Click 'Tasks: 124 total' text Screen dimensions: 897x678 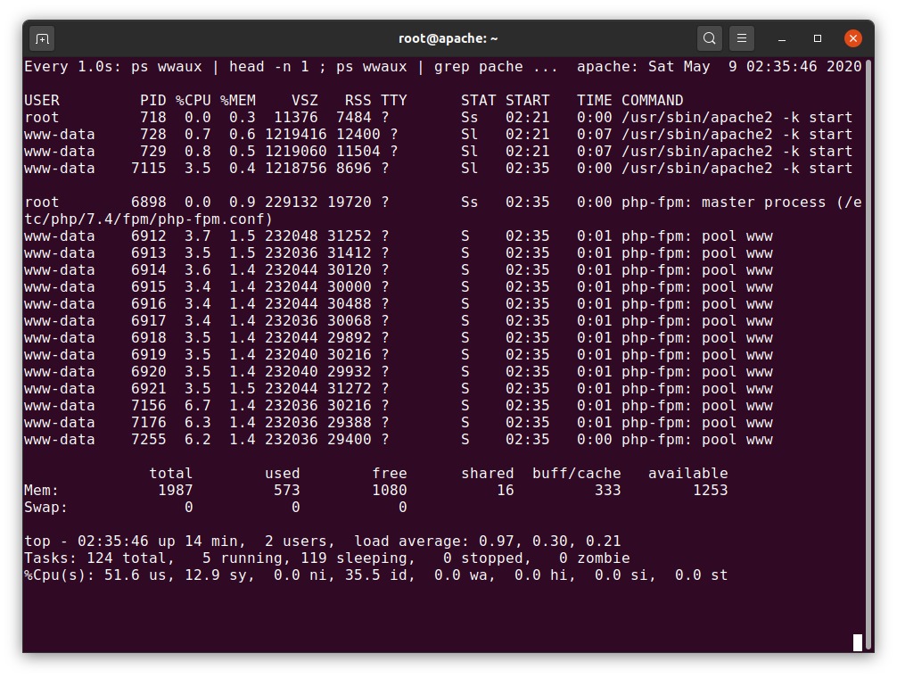click(x=95, y=558)
